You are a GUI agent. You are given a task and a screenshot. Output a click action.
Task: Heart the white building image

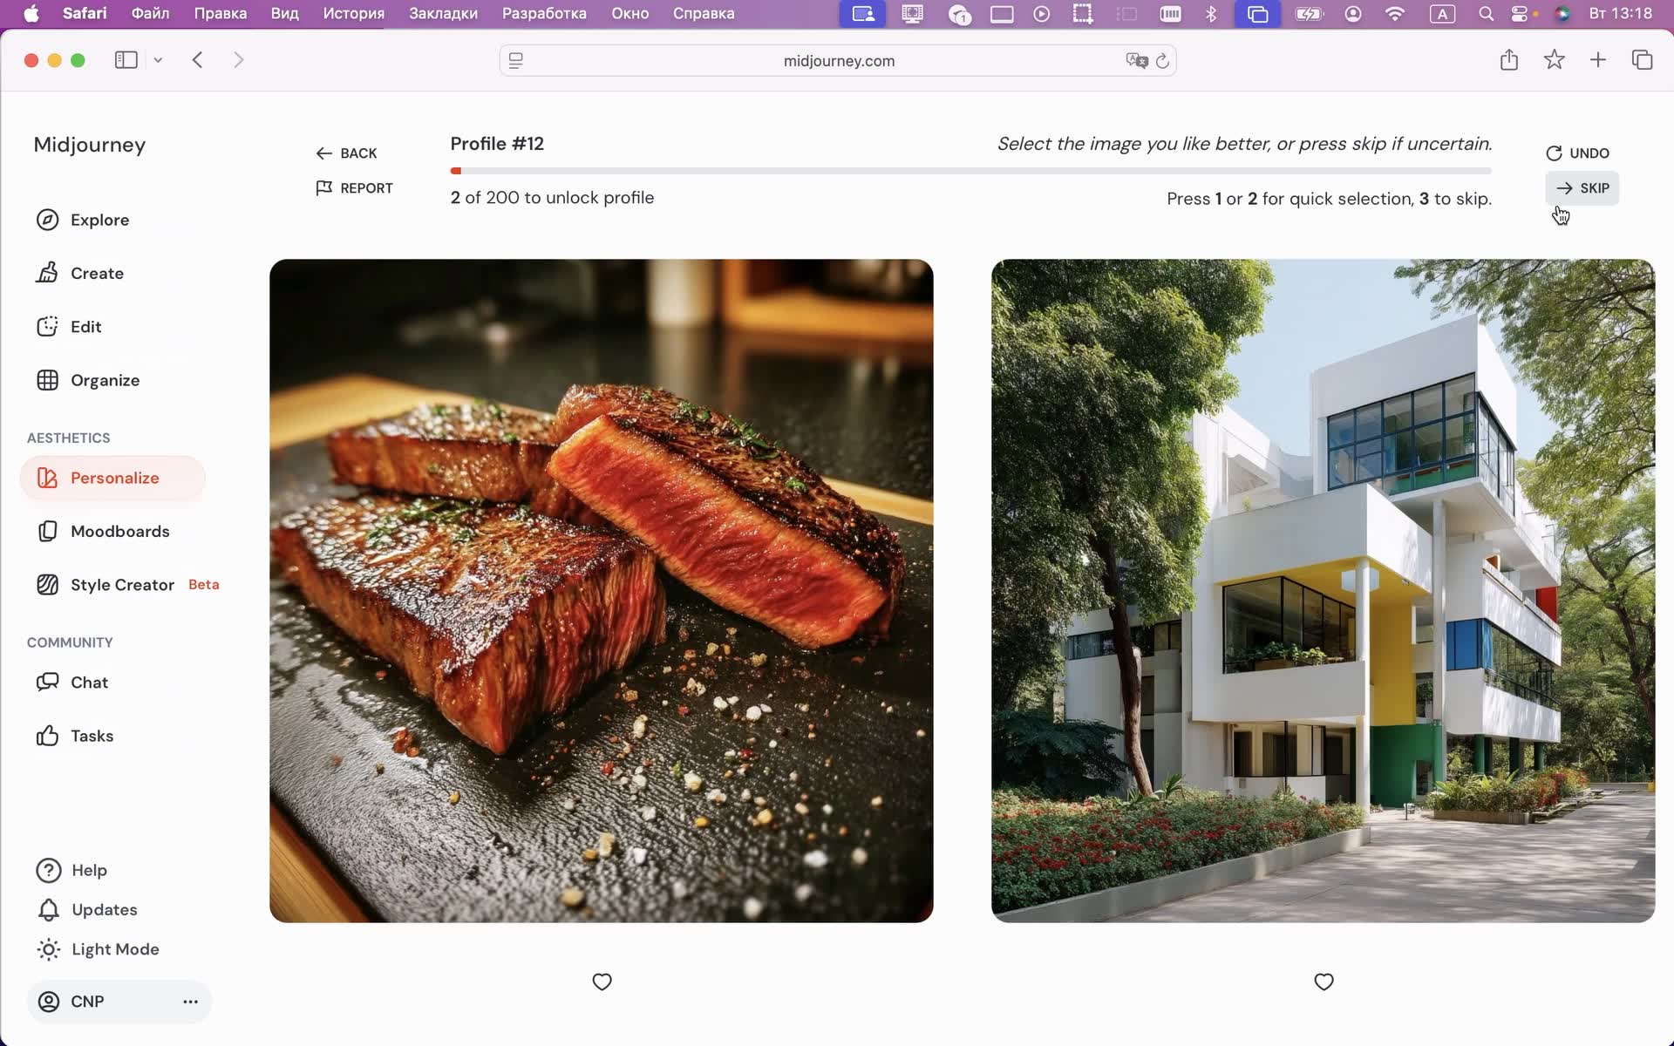pos(1324,981)
